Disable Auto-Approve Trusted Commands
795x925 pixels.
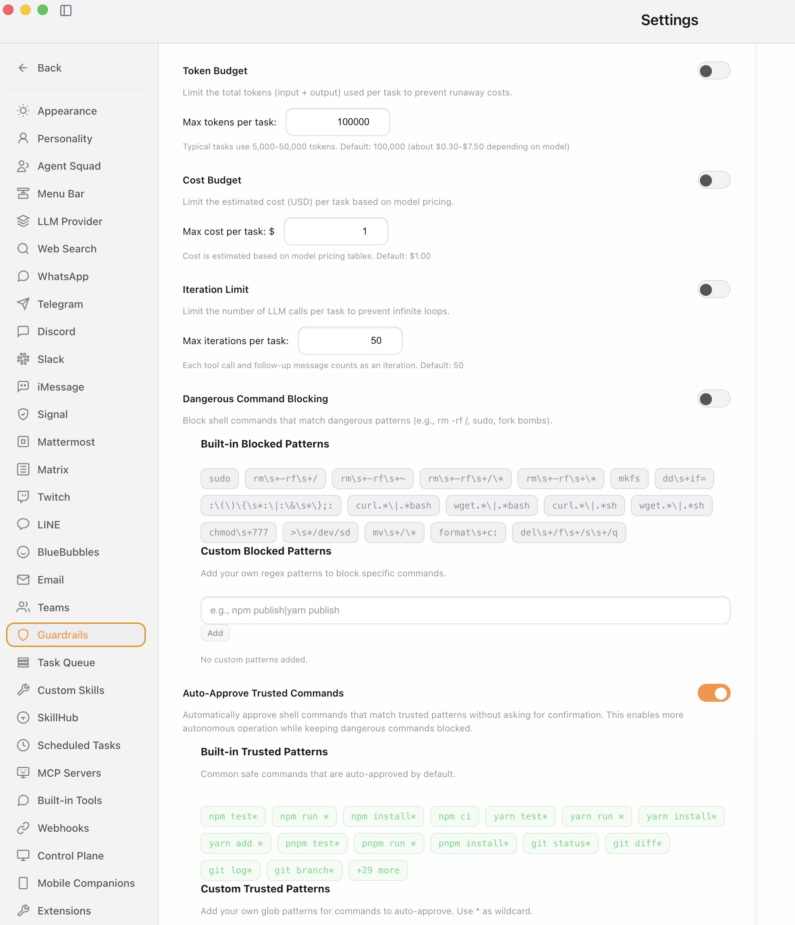[713, 693]
